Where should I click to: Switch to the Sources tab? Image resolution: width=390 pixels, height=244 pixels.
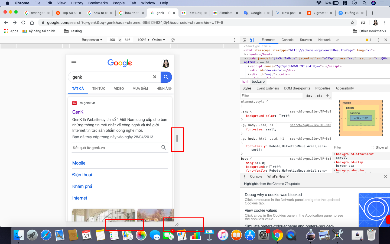(x=306, y=40)
